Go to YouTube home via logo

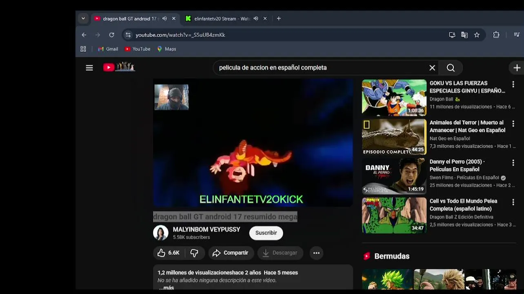click(119, 67)
